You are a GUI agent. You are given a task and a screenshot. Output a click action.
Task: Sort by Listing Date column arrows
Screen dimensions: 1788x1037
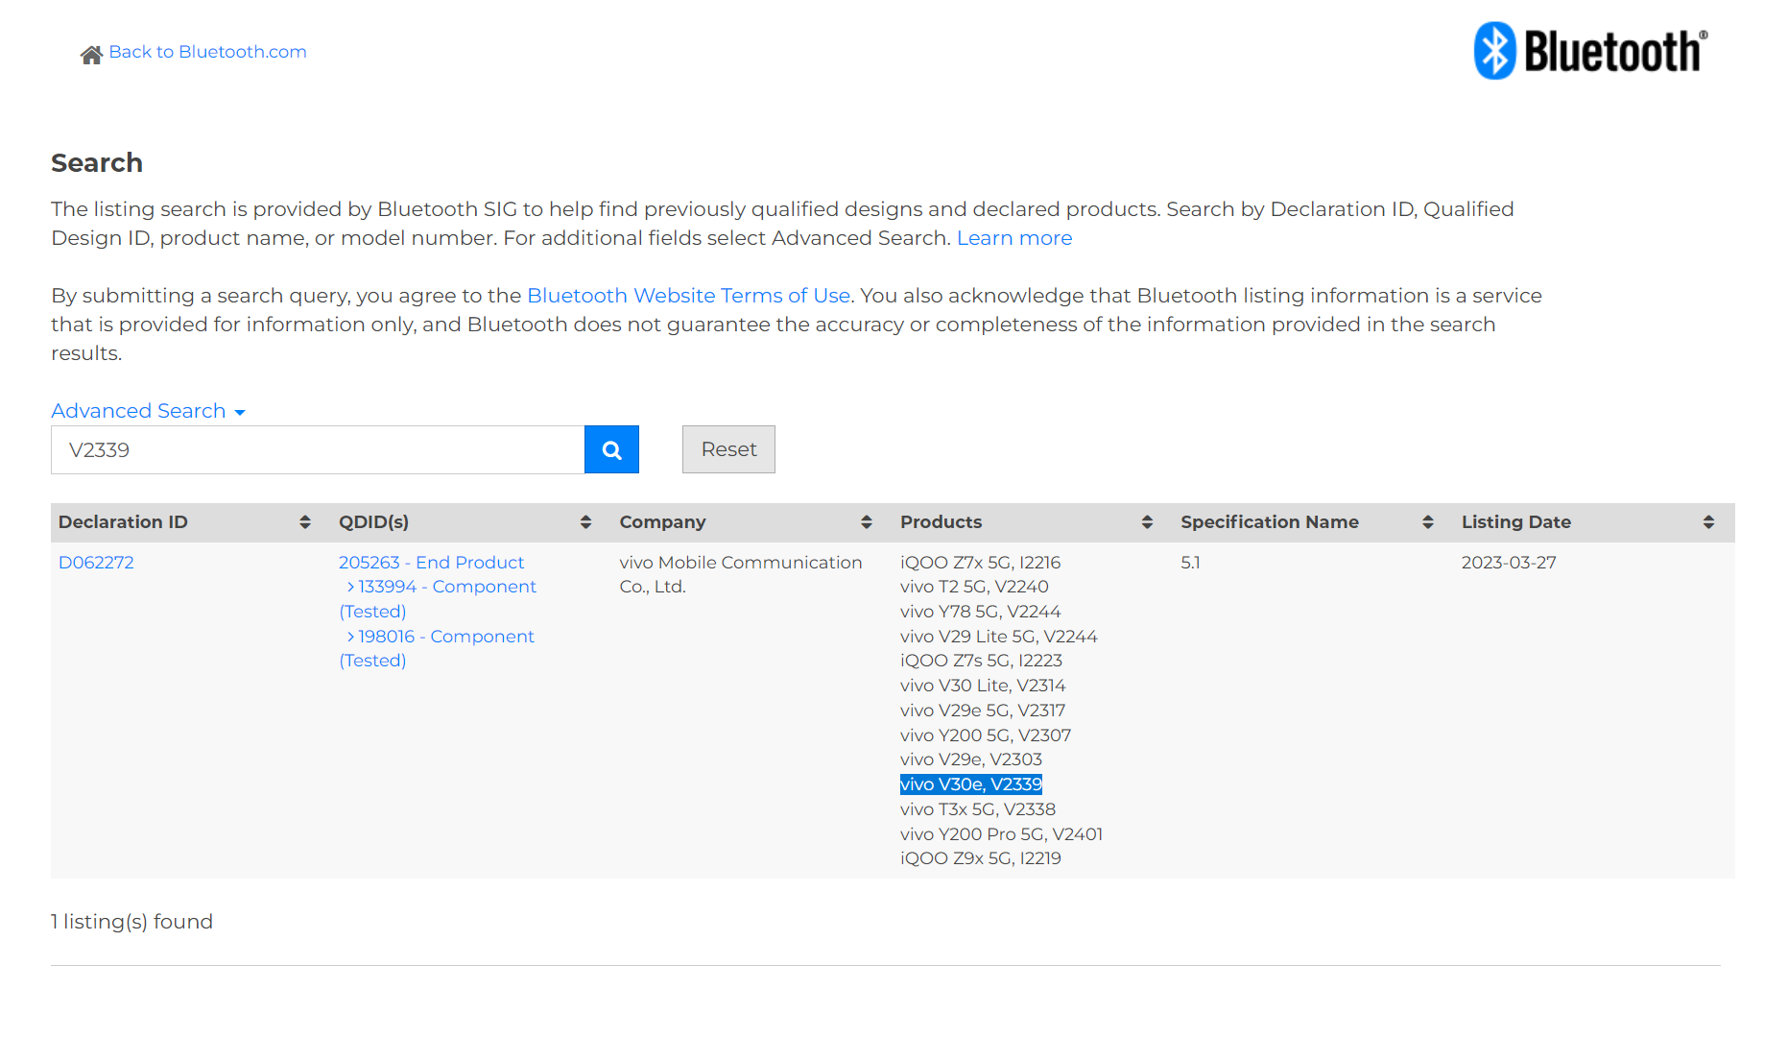pyautogui.click(x=1708, y=522)
